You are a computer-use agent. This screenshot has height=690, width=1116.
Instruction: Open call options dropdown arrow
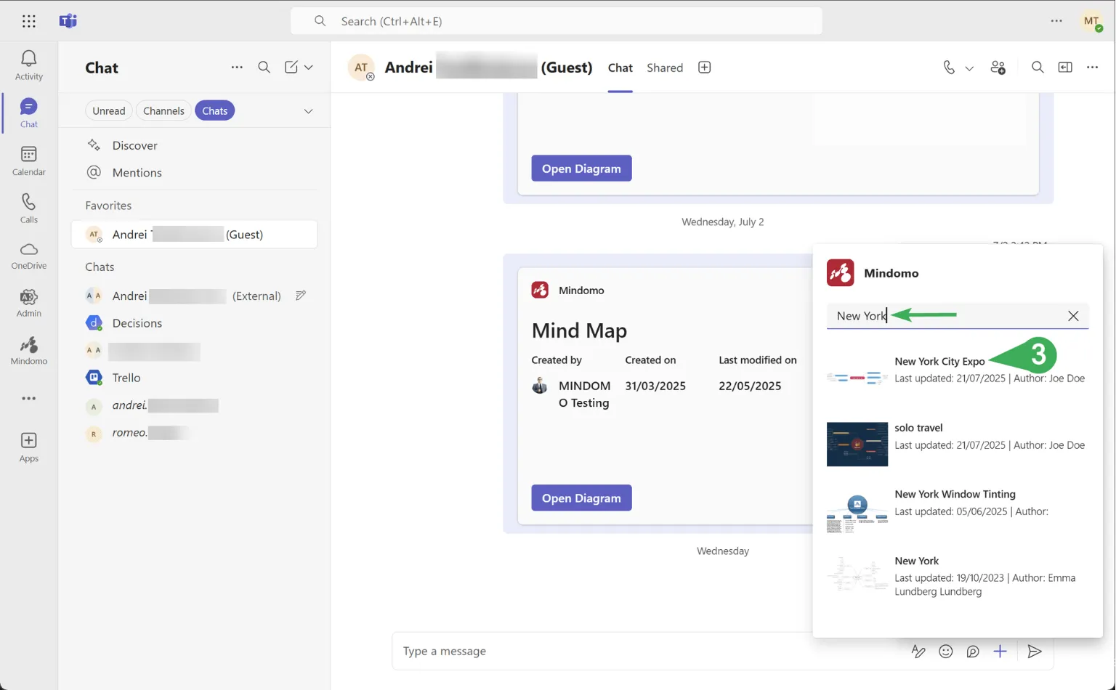[x=969, y=68]
